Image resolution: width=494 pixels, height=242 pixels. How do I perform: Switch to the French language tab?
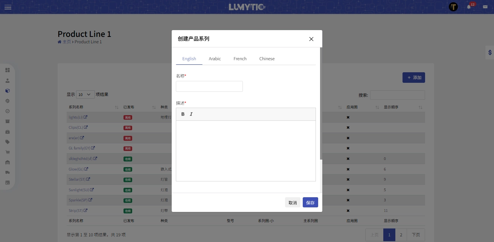click(240, 59)
